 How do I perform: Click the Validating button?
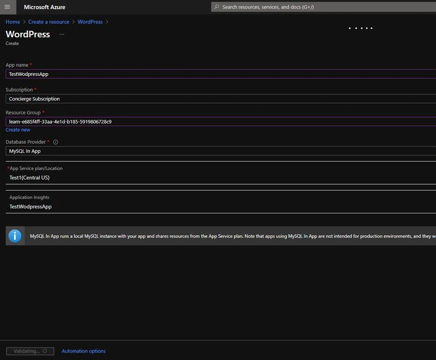click(30, 351)
